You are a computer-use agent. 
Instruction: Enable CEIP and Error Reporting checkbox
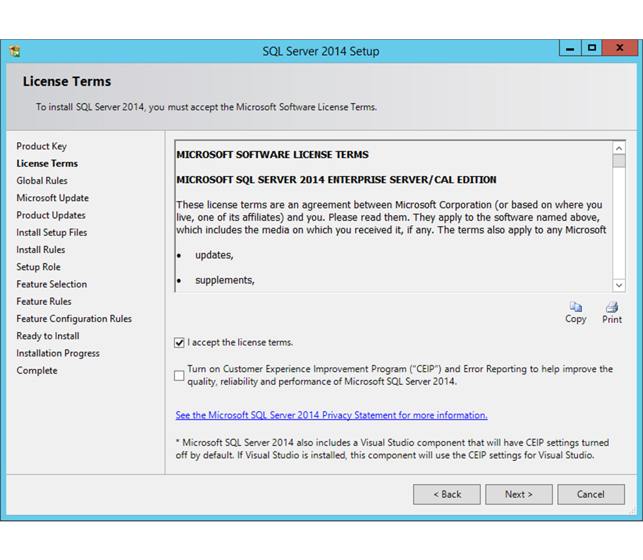coord(179,375)
